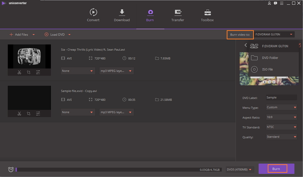Click the Add Files button

point(19,35)
